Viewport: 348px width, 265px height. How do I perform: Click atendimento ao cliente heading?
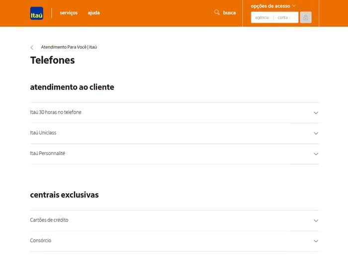pyautogui.click(x=72, y=87)
